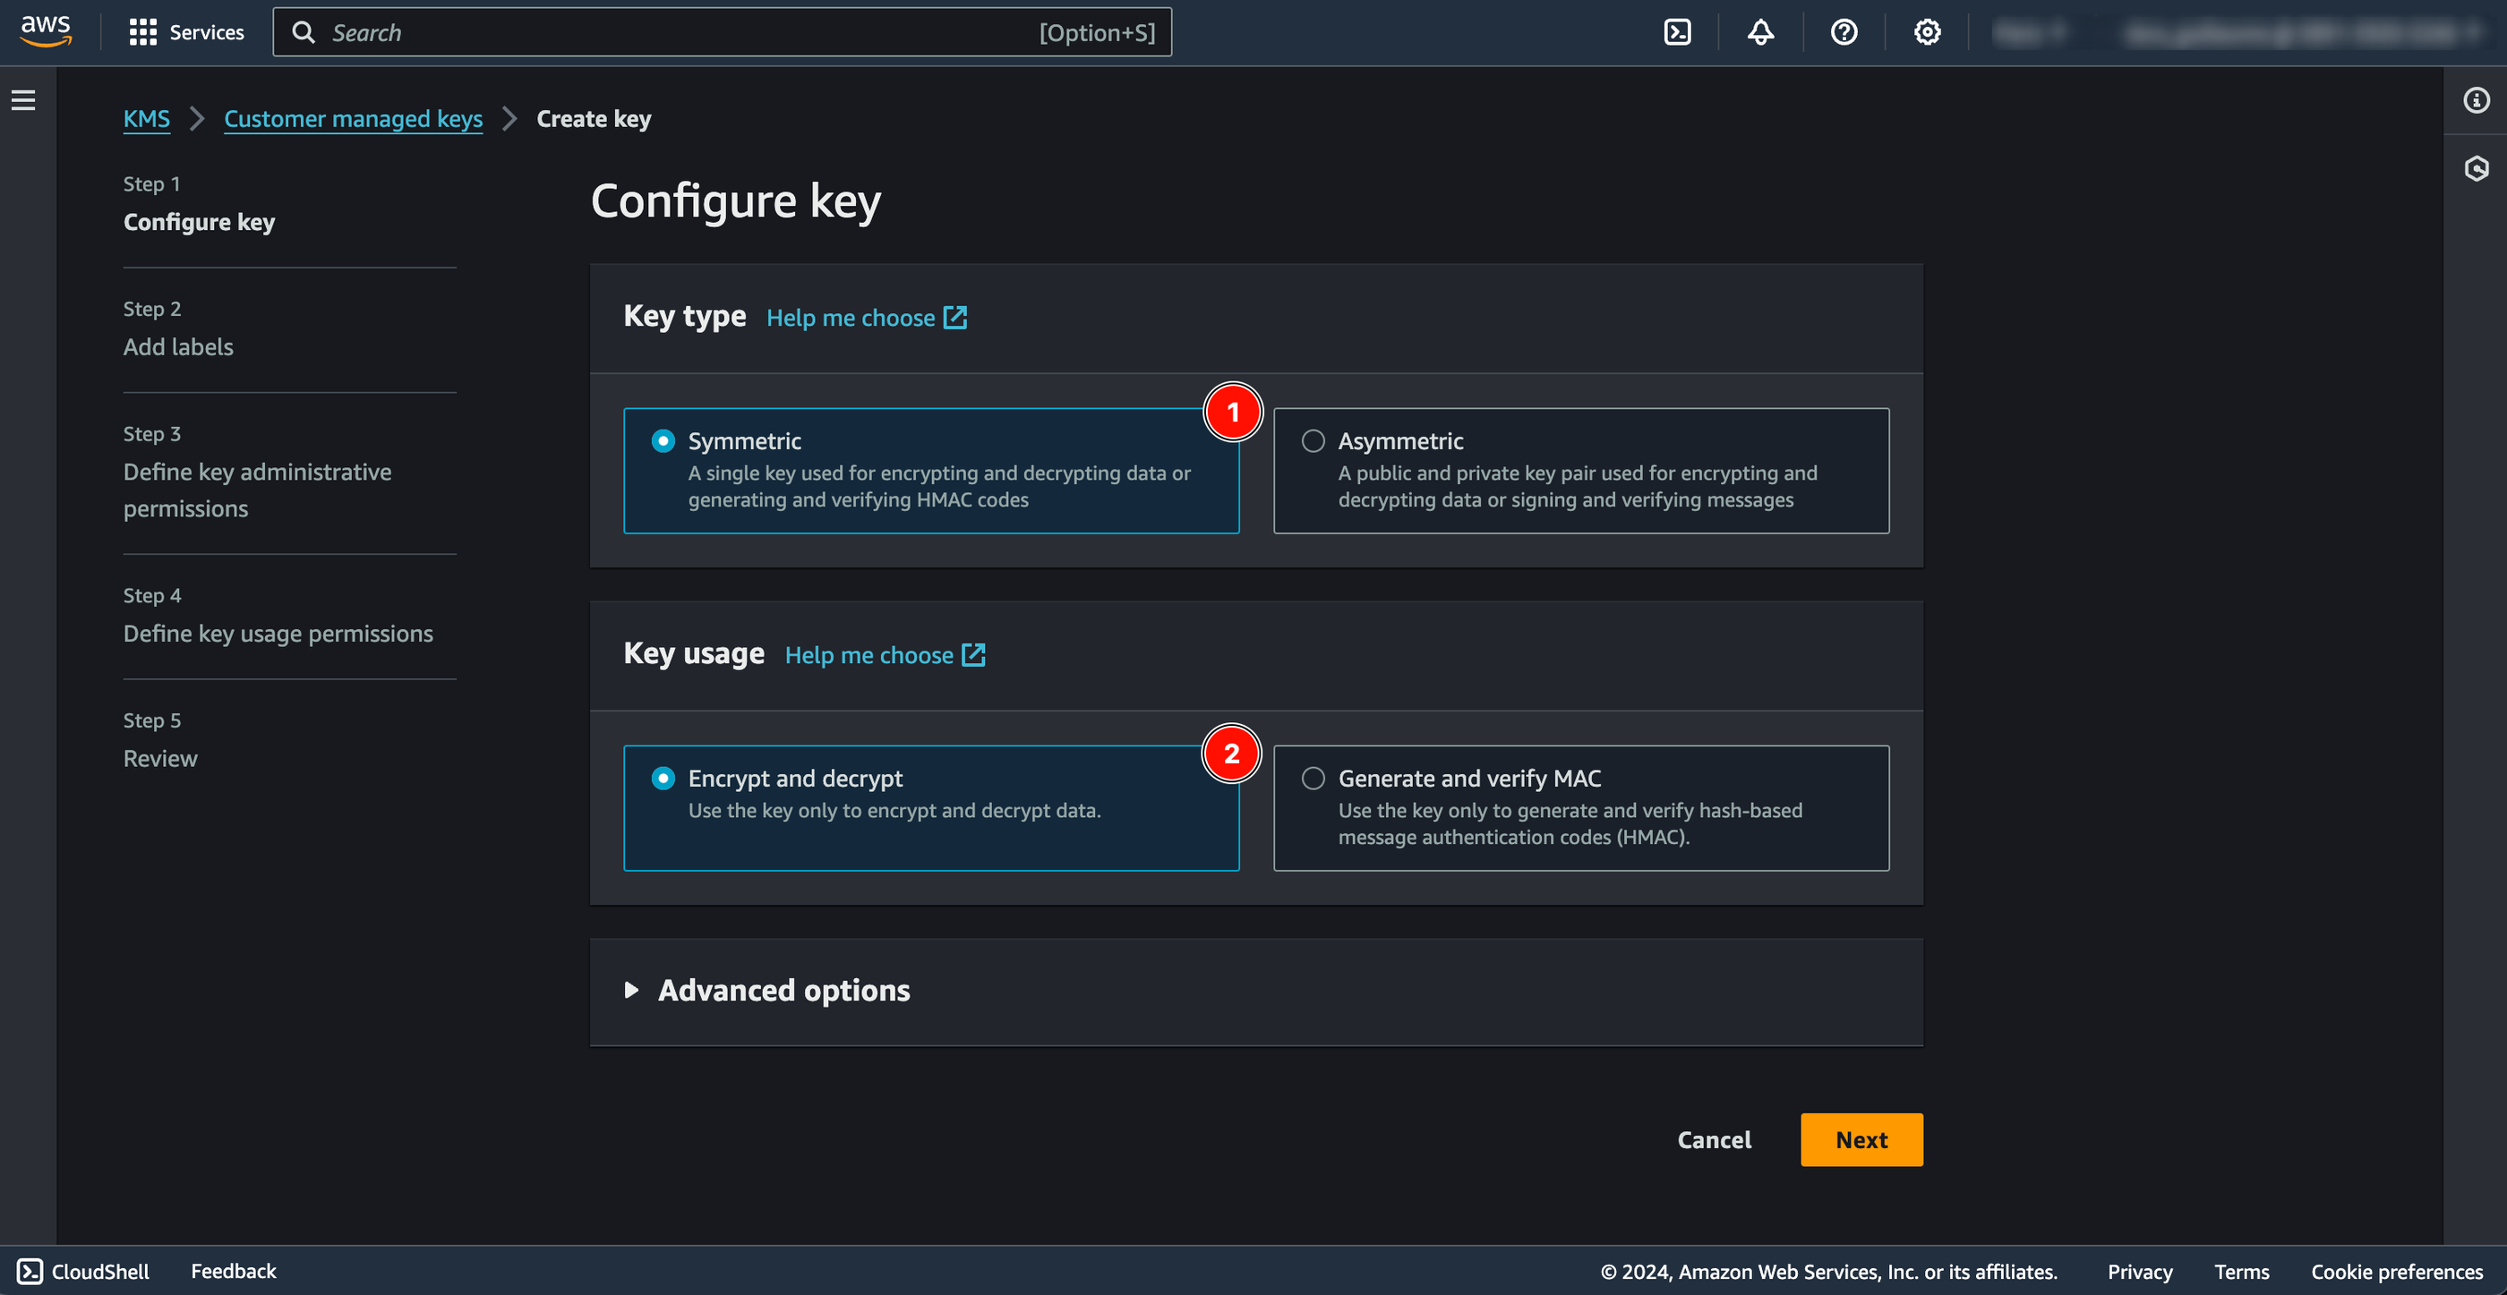Click the search magnifier icon
Viewport: 2507px width, 1295px height.
[304, 32]
